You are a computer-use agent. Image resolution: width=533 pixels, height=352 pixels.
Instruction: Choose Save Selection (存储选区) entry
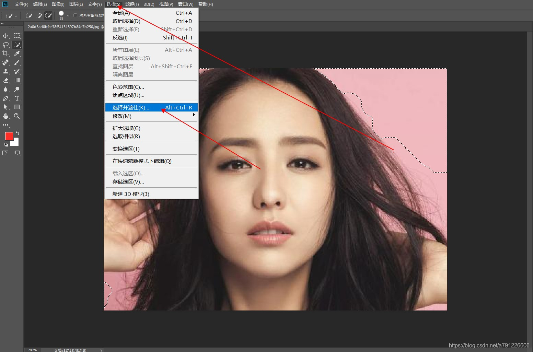(x=151, y=181)
